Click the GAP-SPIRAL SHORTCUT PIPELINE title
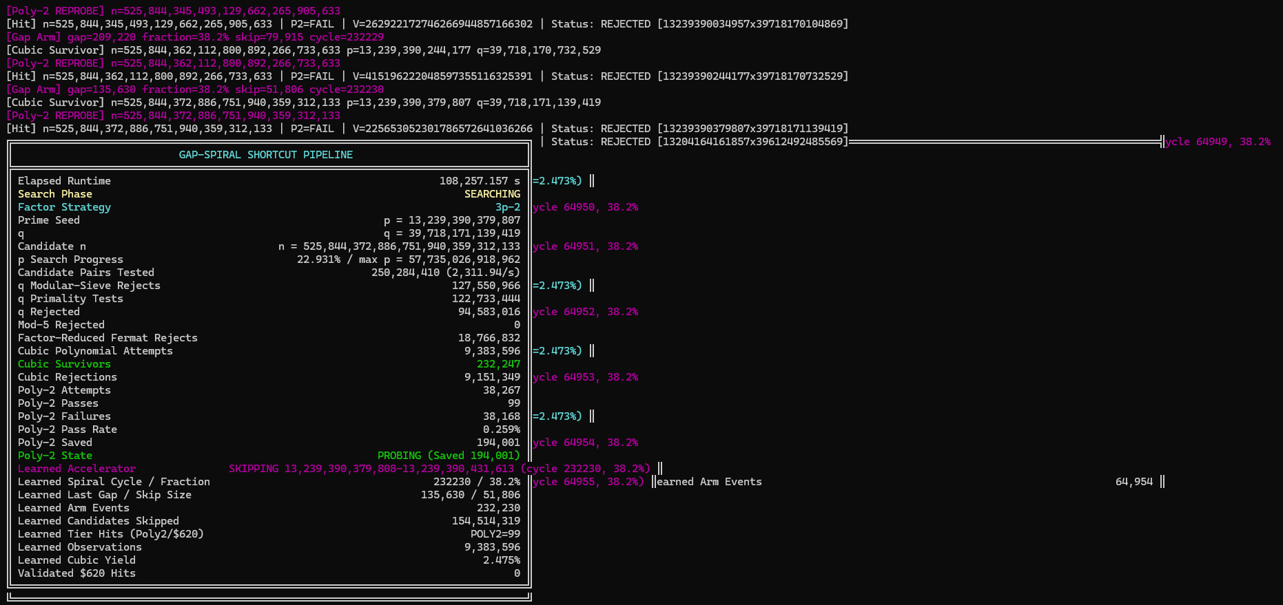The height and width of the screenshot is (605, 1283). 266,155
